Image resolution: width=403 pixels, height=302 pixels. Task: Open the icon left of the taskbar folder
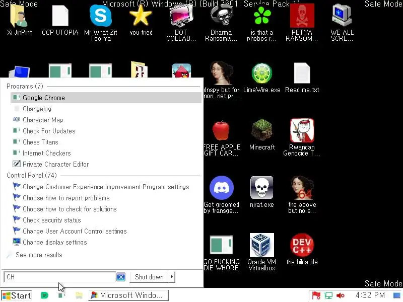point(61,295)
